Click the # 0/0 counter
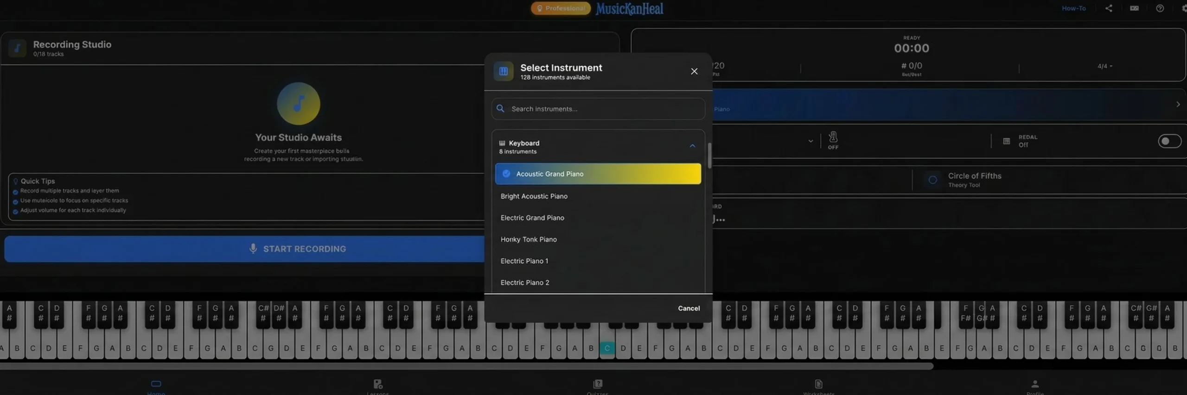Viewport: 1187px width, 395px height. (x=911, y=66)
